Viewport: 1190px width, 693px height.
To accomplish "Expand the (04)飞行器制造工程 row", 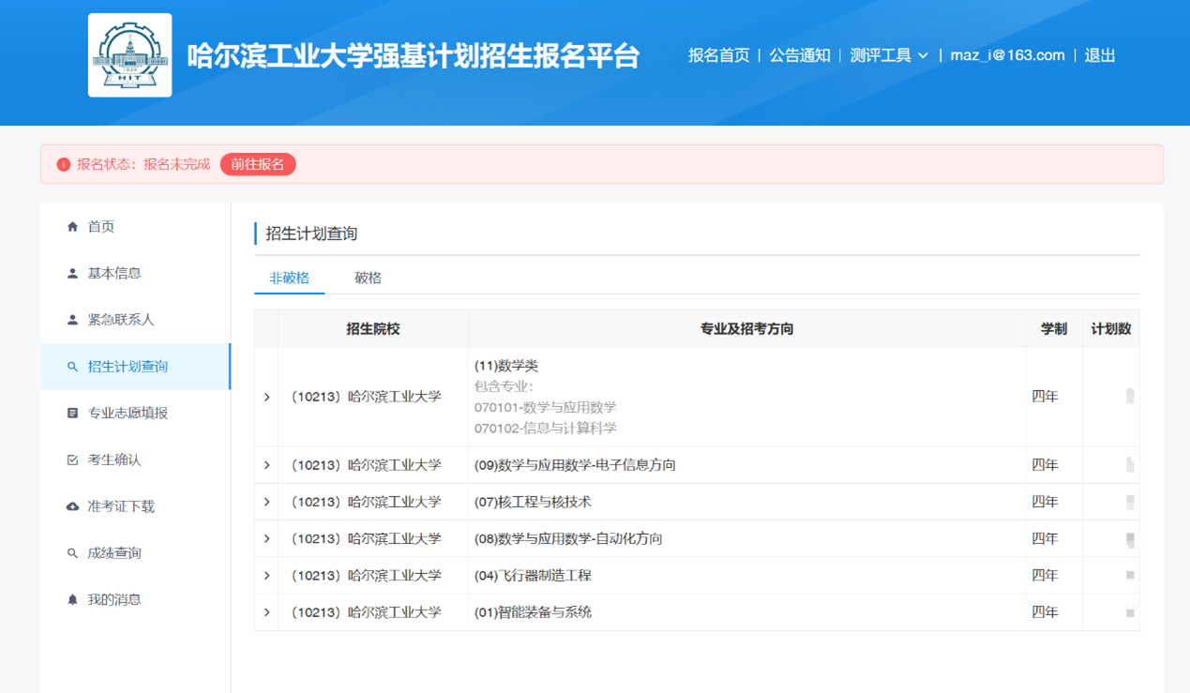I will tap(266, 575).
